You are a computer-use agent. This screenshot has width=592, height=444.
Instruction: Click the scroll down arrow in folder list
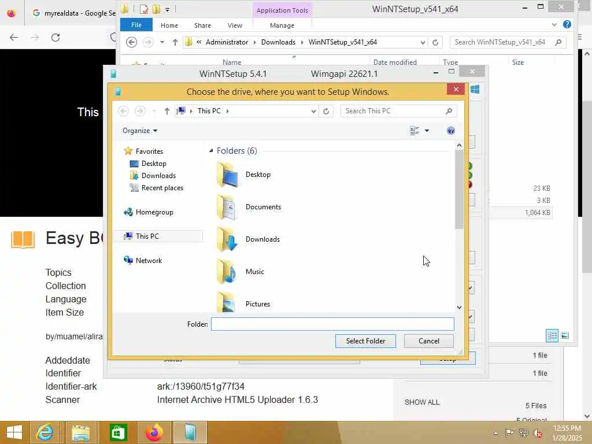click(459, 308)
